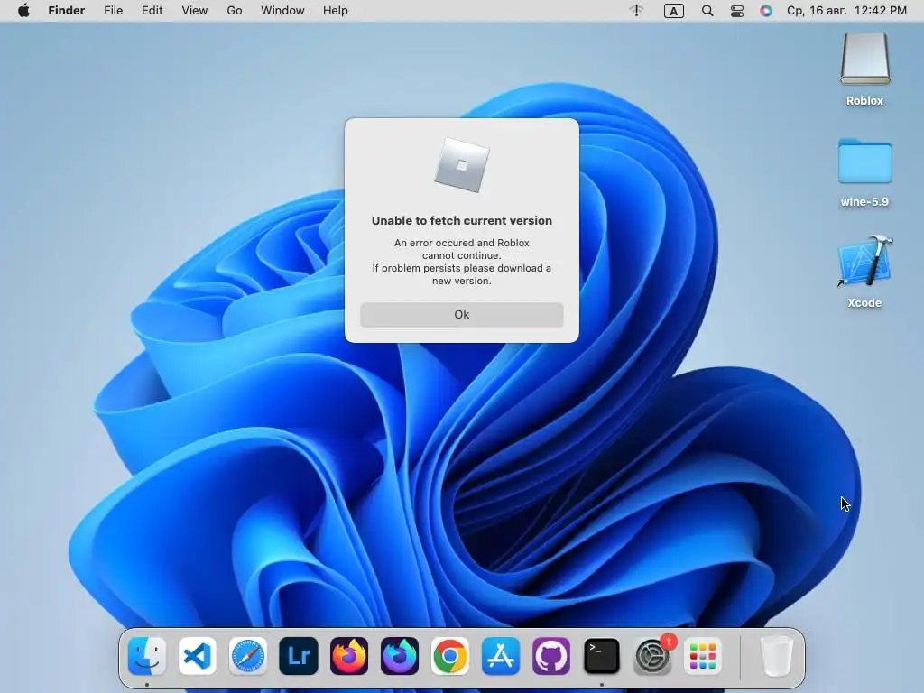Open Terminal from the dock
Screen dimensions: 924x693
coord(602,656)
